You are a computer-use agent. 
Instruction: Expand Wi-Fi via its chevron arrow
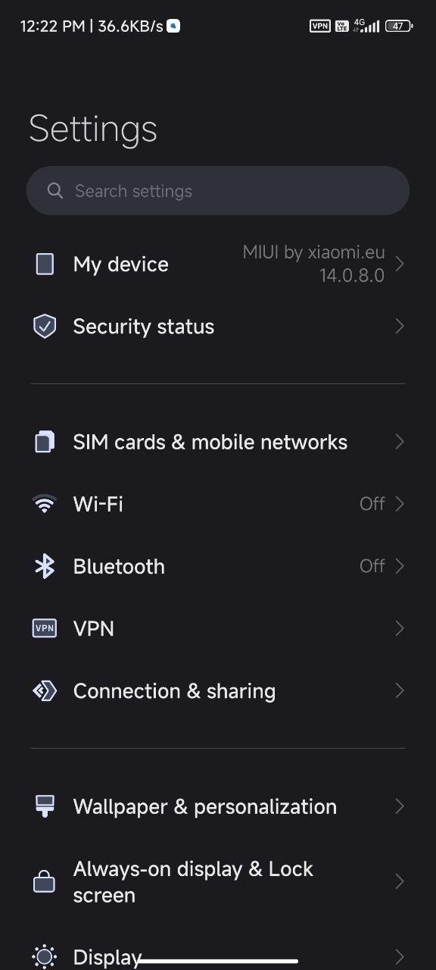point(400,504)
